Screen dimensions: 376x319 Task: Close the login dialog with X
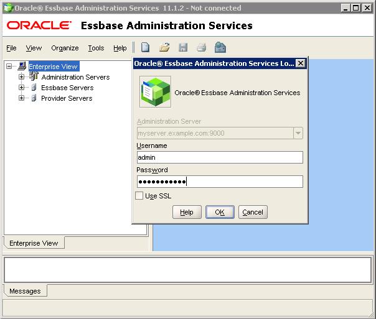click(x=301, y=63)
